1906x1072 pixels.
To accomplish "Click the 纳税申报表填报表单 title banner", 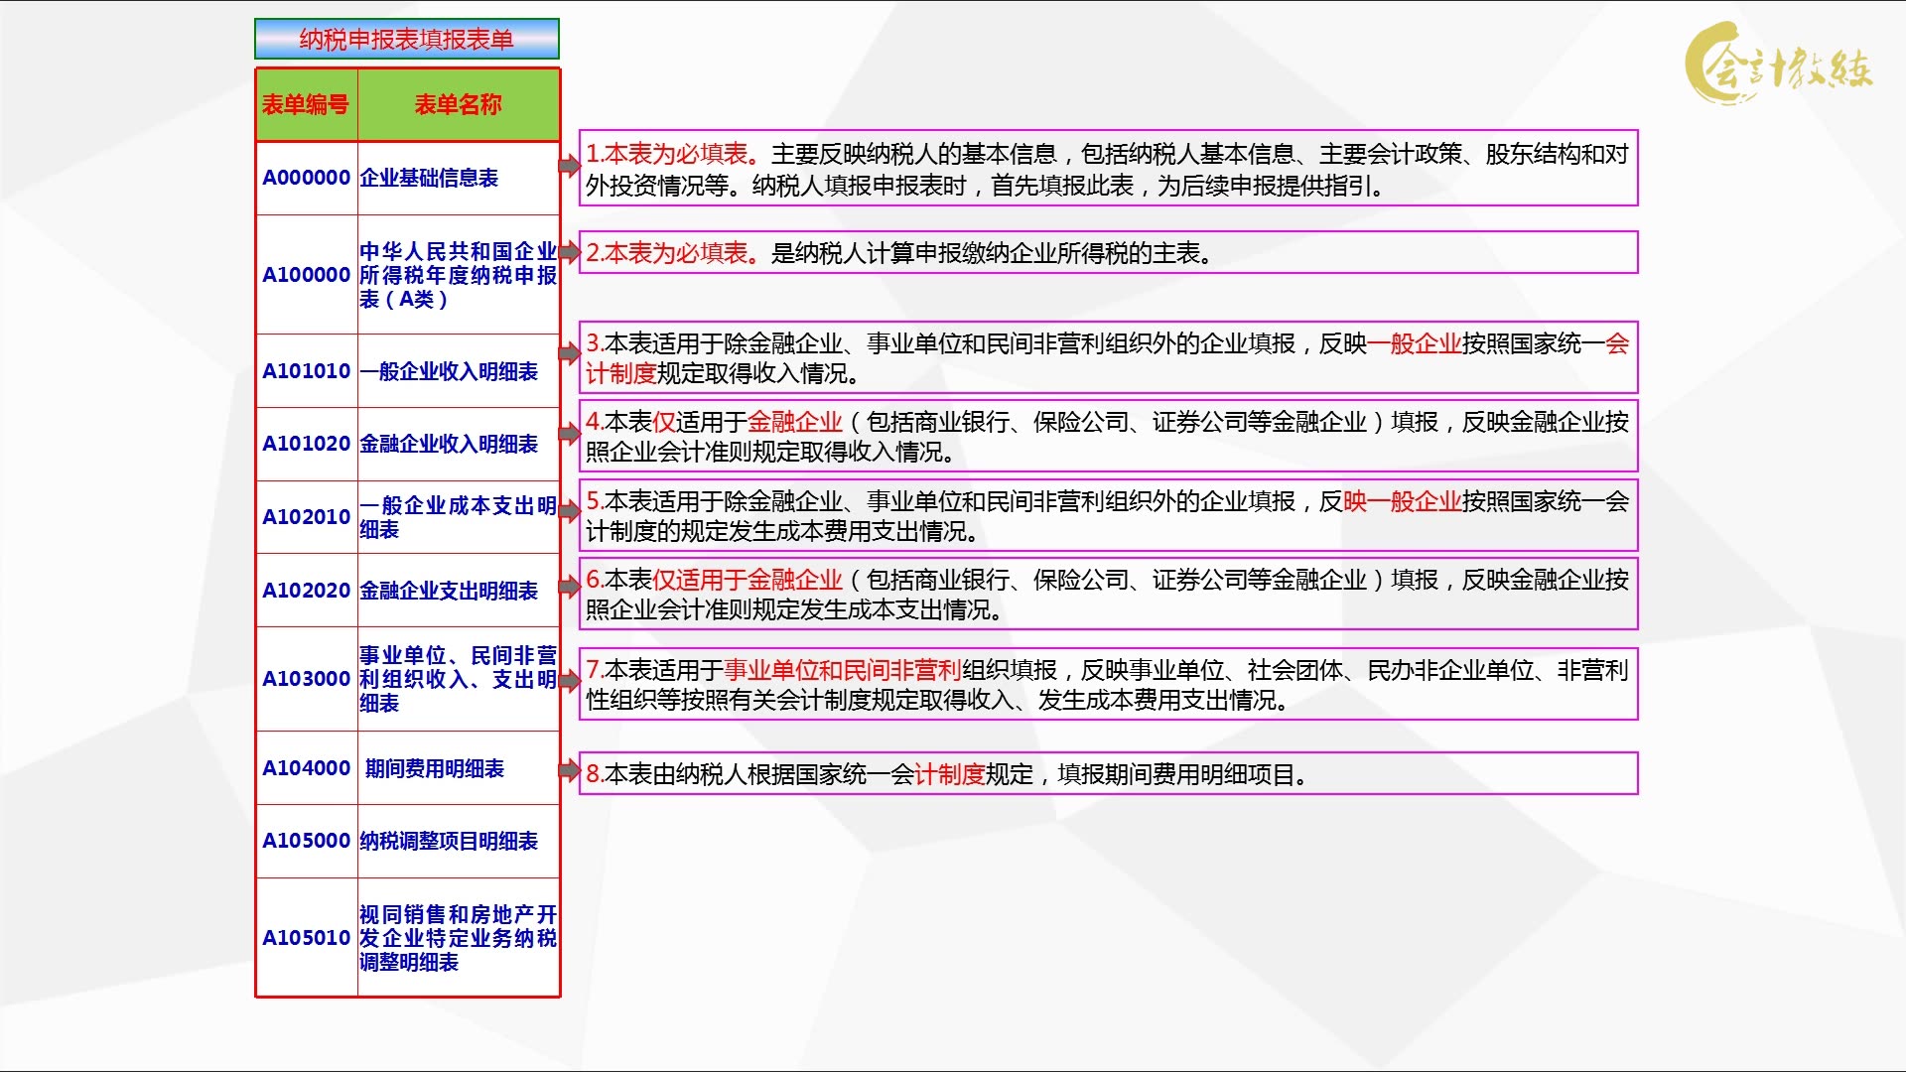I will point(407,39).
